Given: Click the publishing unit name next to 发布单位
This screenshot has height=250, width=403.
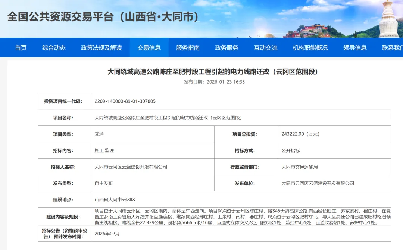Looking at the screenshot, I should (318, 184).
